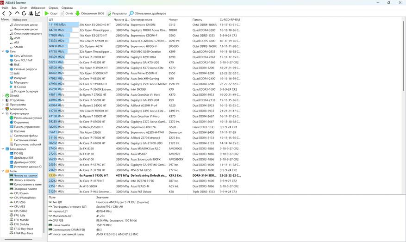This screenshot has width=406, height=242.
Task: Click the Отчёт toolbar button with page icon
Action: tap(67, 13)
